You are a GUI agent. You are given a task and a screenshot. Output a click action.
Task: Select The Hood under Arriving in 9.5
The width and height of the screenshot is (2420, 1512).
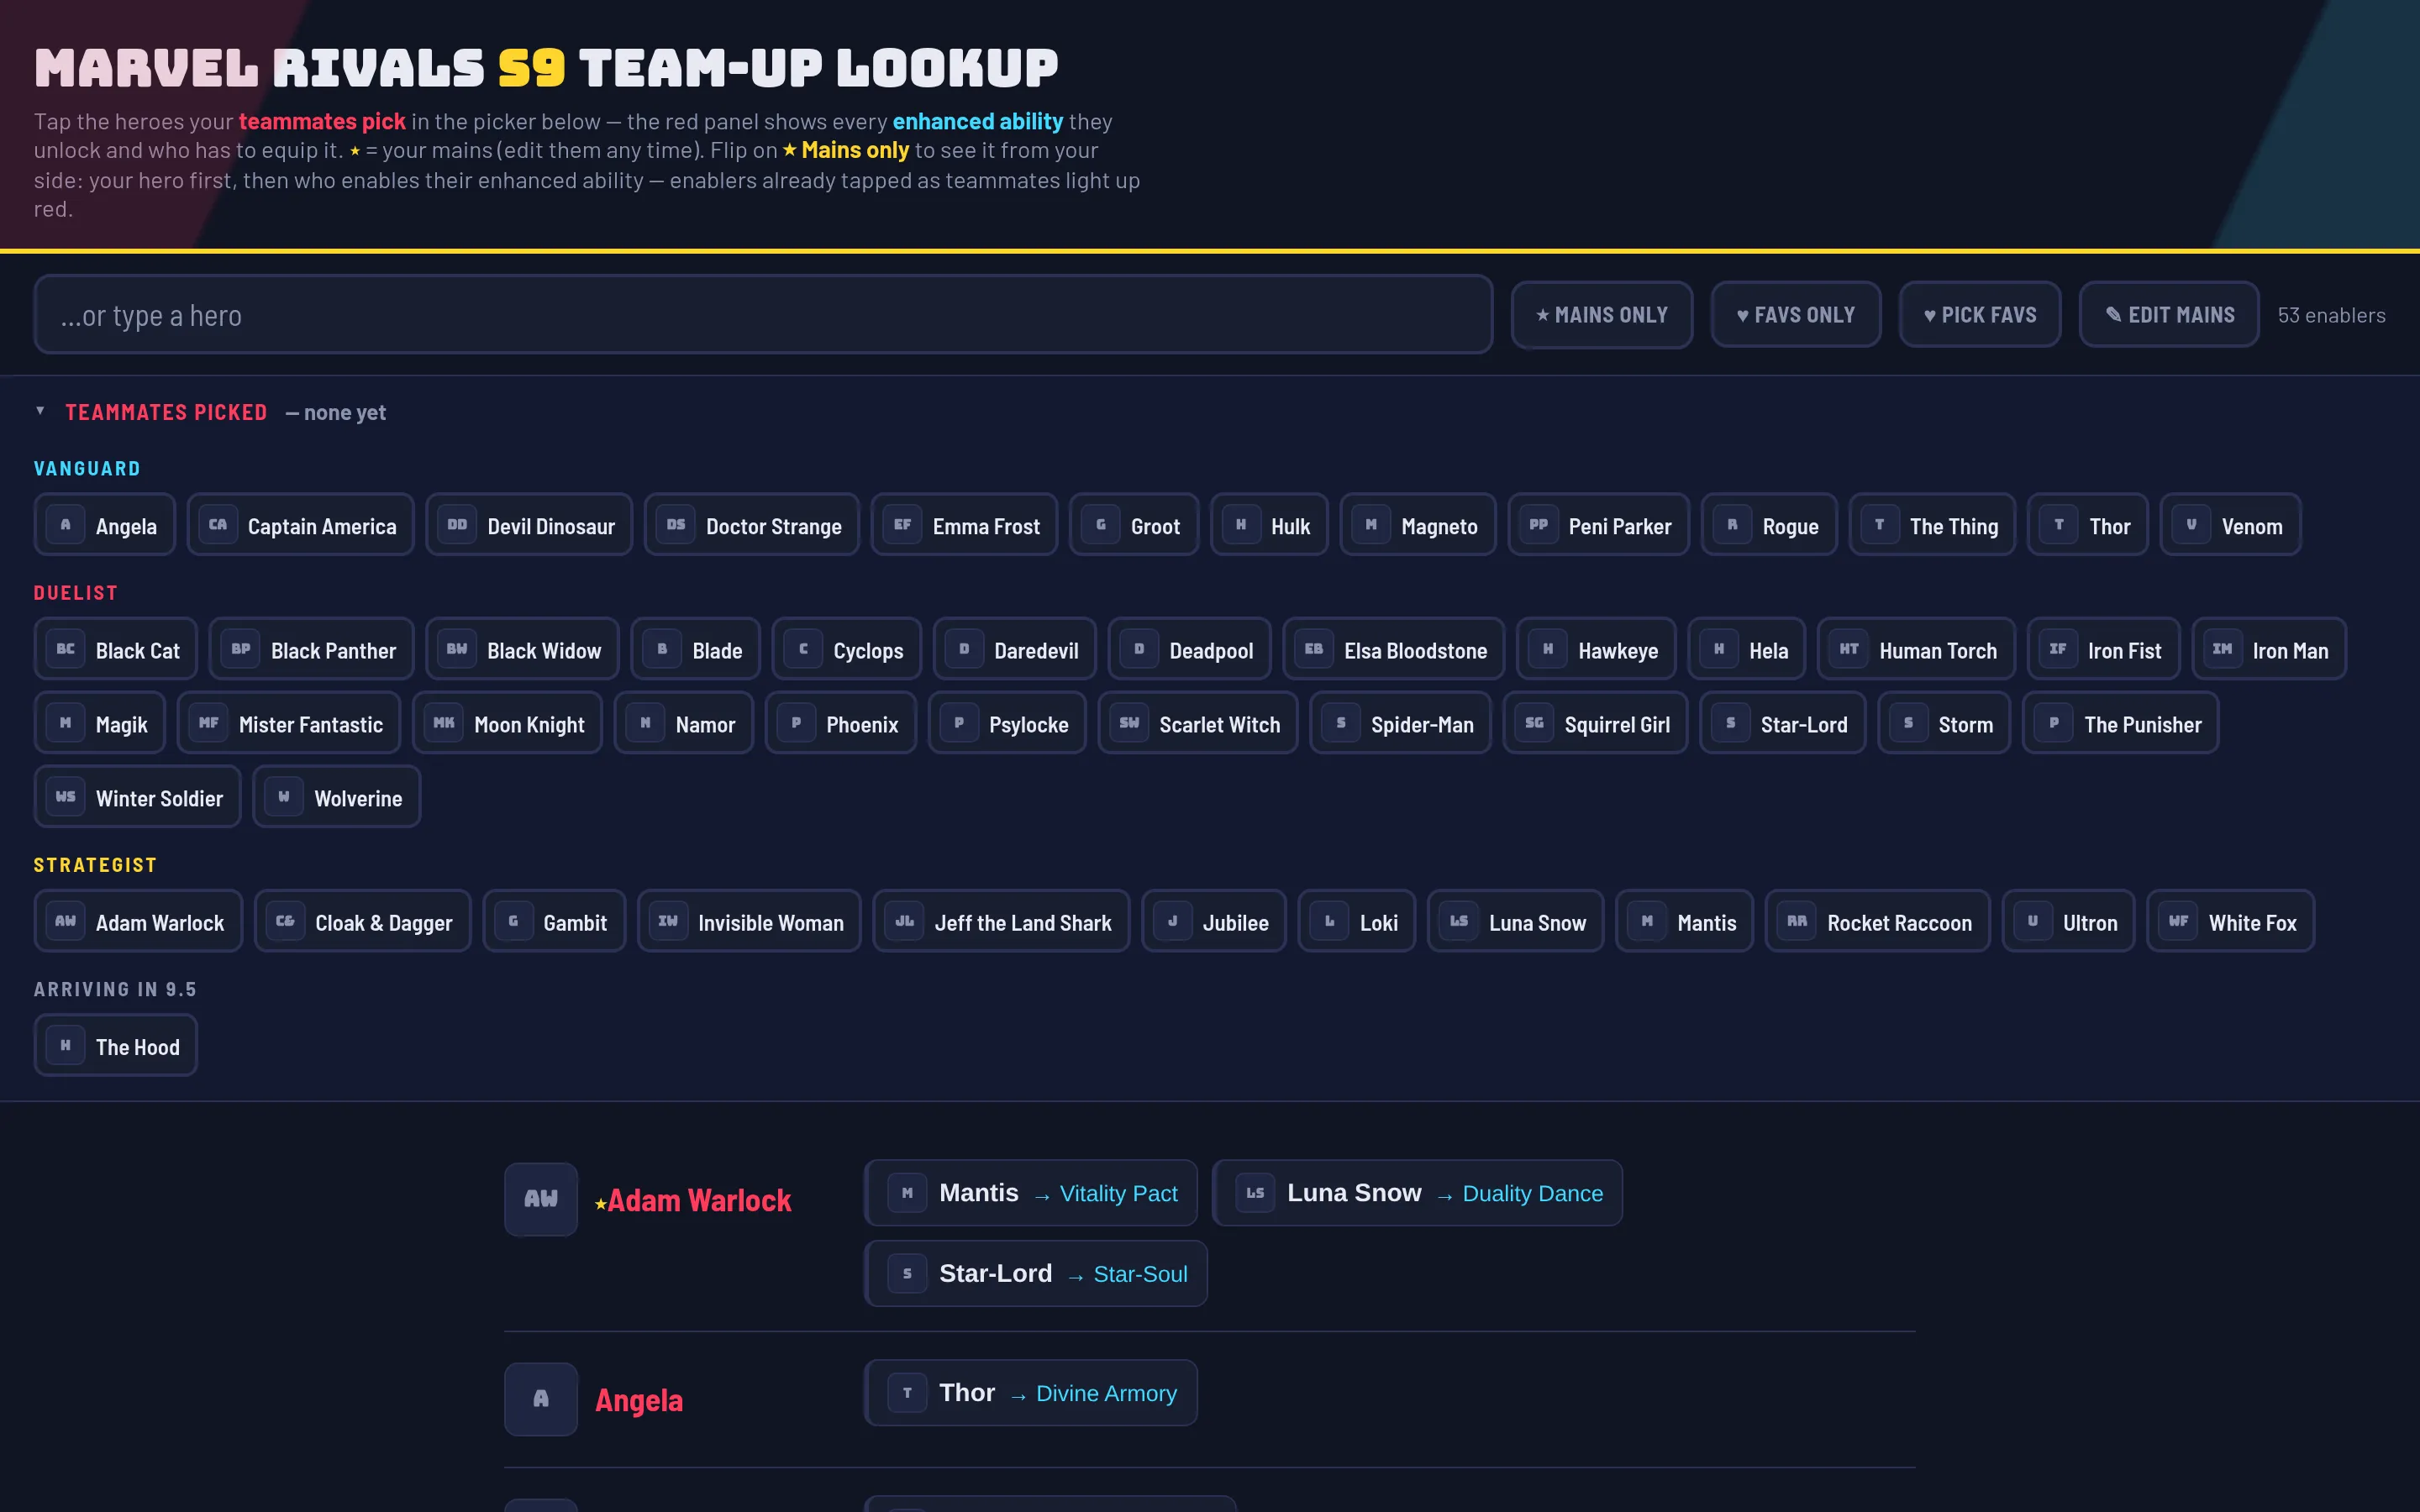[116, 1045]
